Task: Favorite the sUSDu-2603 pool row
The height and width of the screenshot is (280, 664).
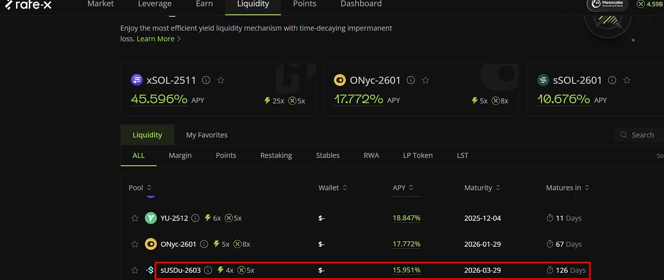Action: pos(135,270)
